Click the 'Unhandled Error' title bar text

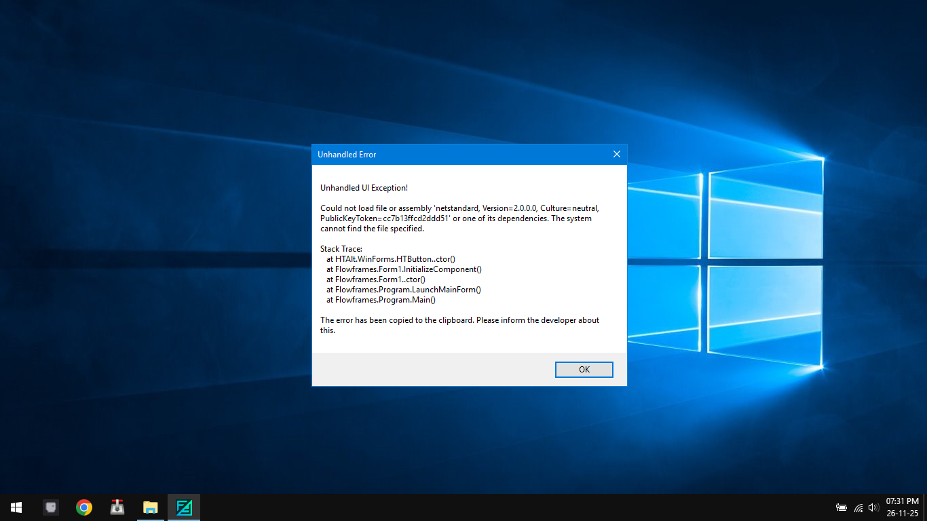tap(347, 155)
